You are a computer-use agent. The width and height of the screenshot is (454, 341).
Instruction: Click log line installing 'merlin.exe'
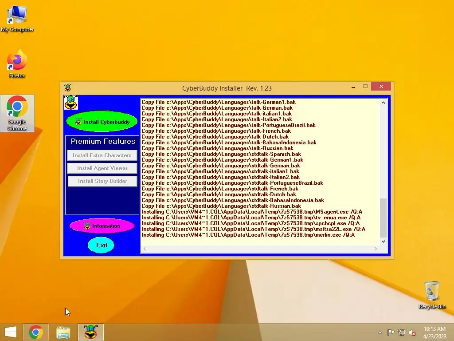tap(248, 235)
